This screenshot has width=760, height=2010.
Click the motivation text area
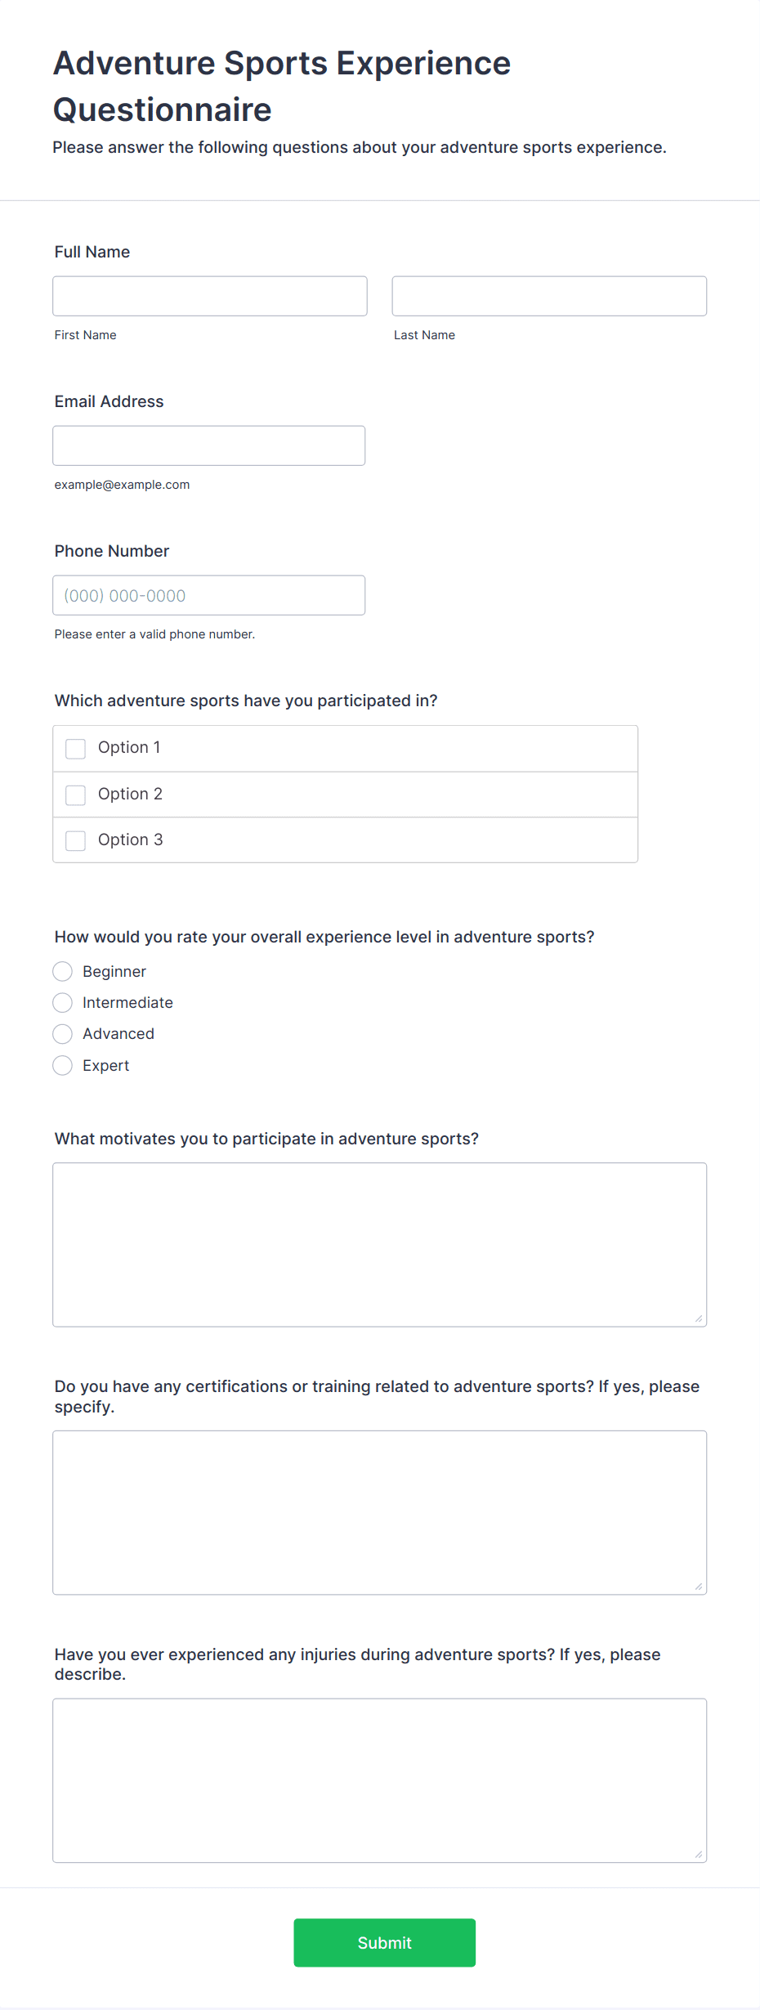pyautogui.click(x=380, y=1245)
